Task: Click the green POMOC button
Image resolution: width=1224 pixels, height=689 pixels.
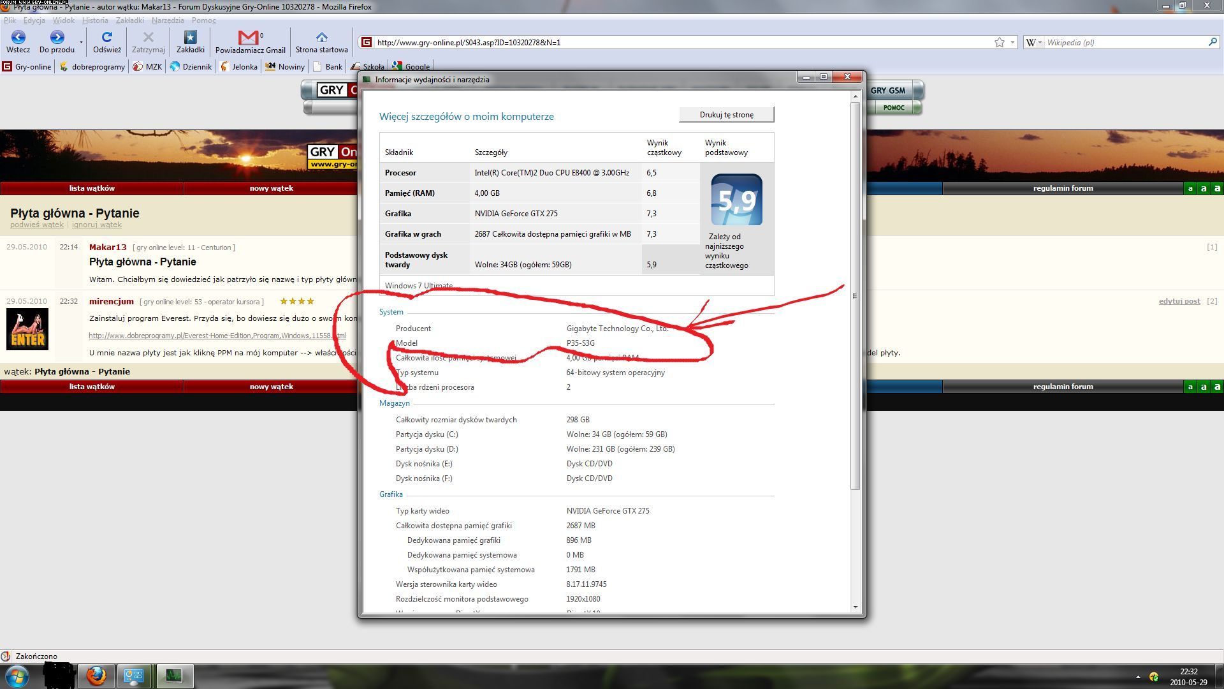Action: (x=894, y=108)
